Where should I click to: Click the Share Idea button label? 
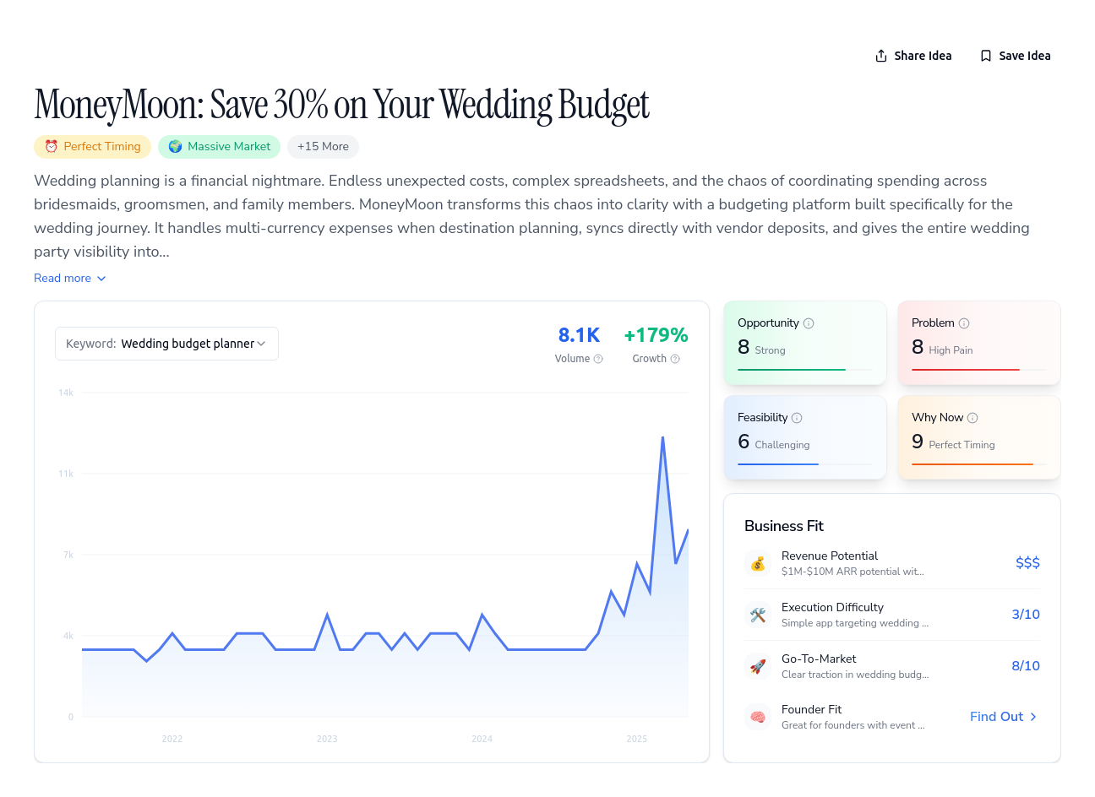click(923, 56)
